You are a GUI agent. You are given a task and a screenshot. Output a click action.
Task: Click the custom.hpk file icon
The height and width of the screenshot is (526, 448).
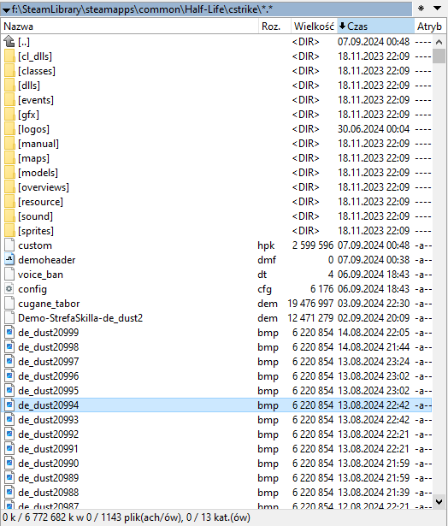[9, 245]
